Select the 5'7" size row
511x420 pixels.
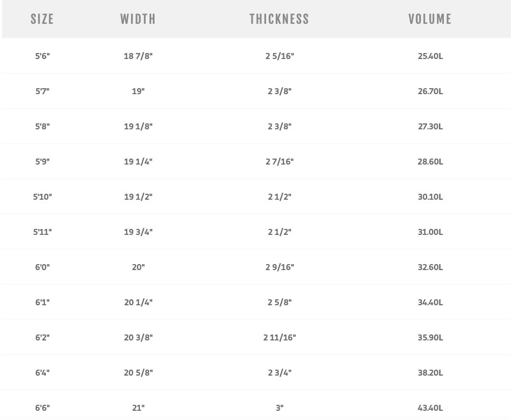pyautogui.click(x=42, y=91)
